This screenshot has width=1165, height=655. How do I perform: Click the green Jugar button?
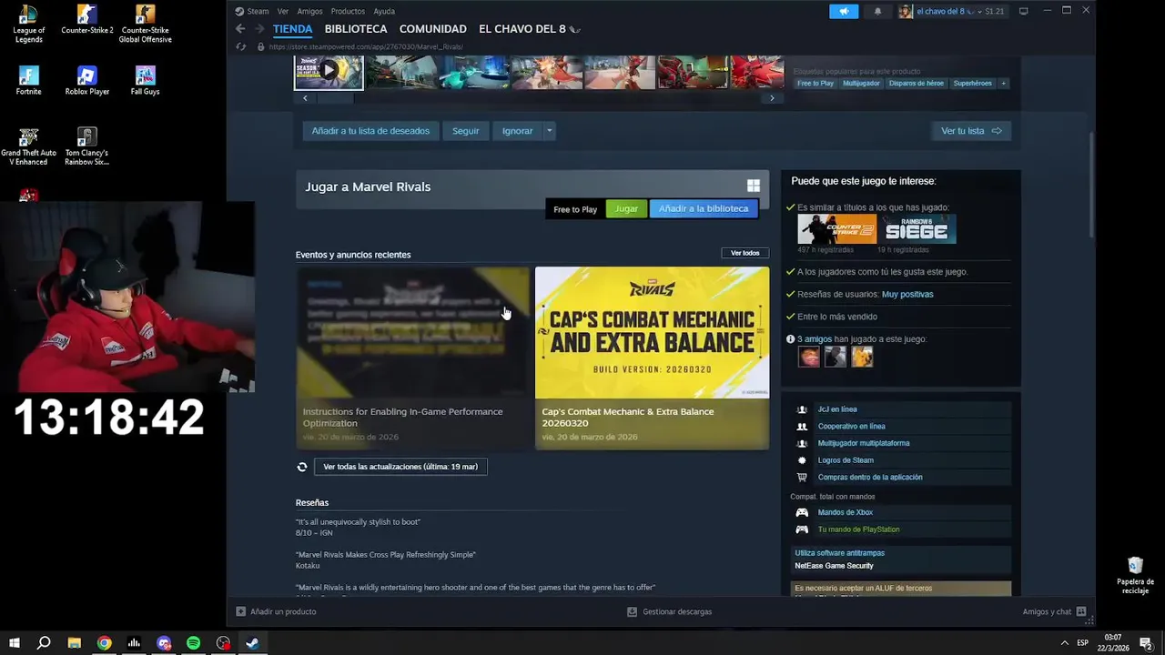(626, 208)
